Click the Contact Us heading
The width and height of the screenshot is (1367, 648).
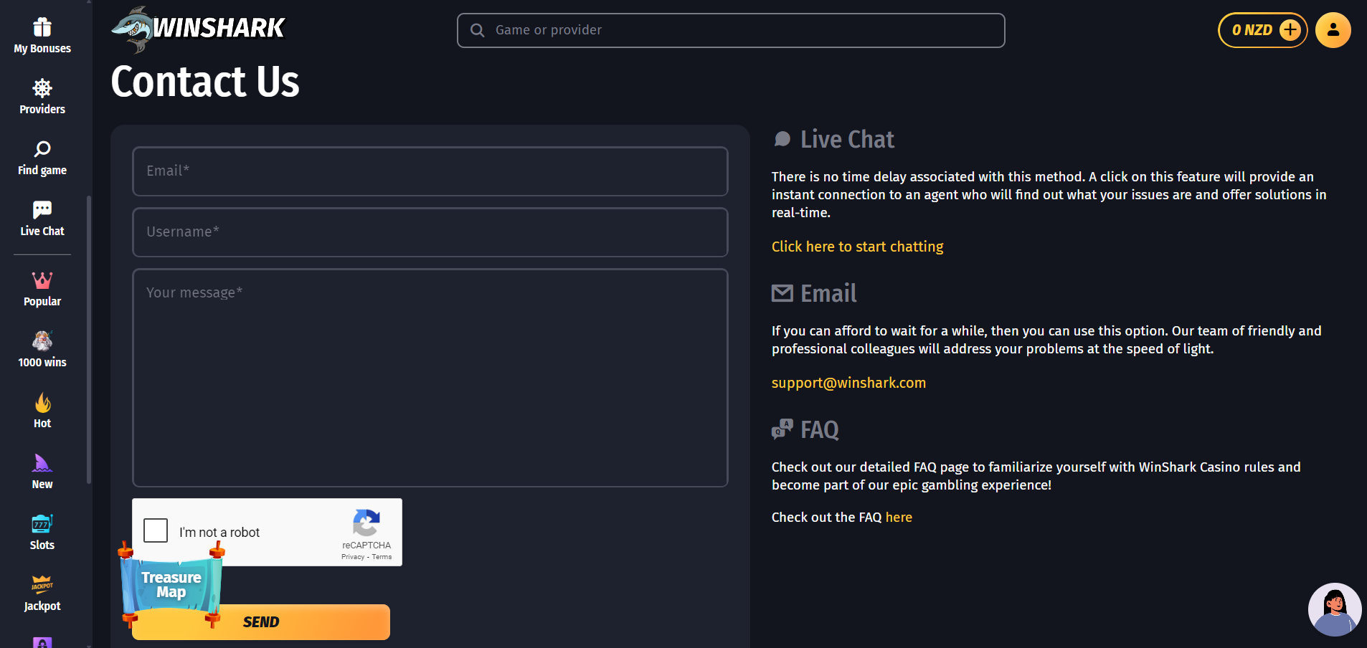(x=205, y=82)
